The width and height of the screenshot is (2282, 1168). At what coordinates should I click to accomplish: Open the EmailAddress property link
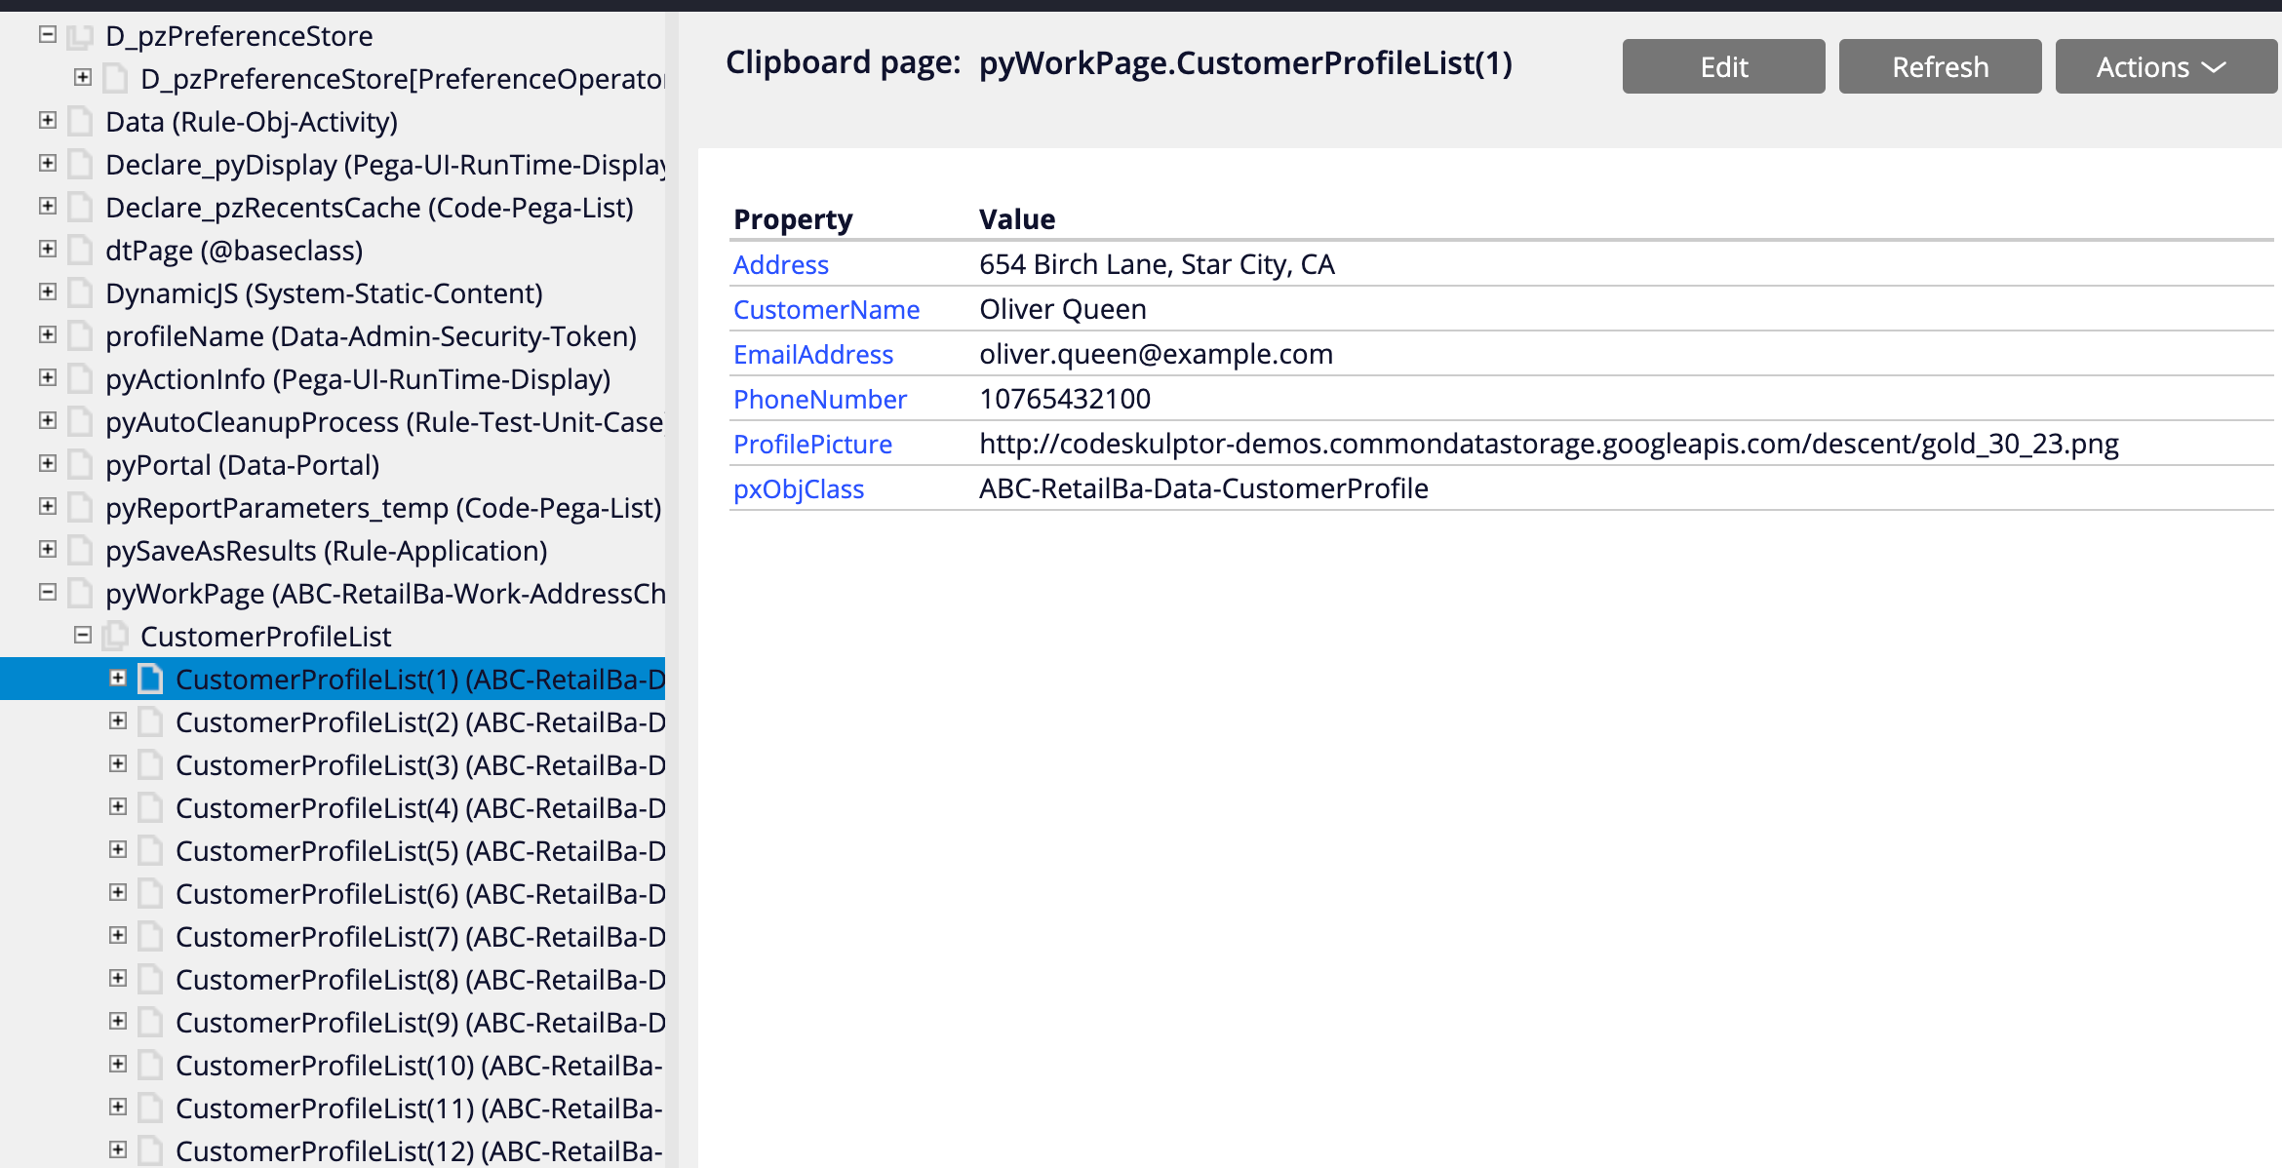click(x=812, y=354)
